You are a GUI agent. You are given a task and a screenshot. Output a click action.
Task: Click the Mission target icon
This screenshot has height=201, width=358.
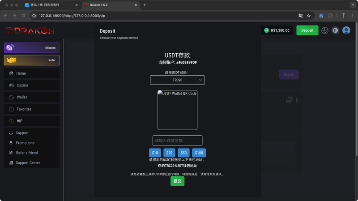[10, 47]
